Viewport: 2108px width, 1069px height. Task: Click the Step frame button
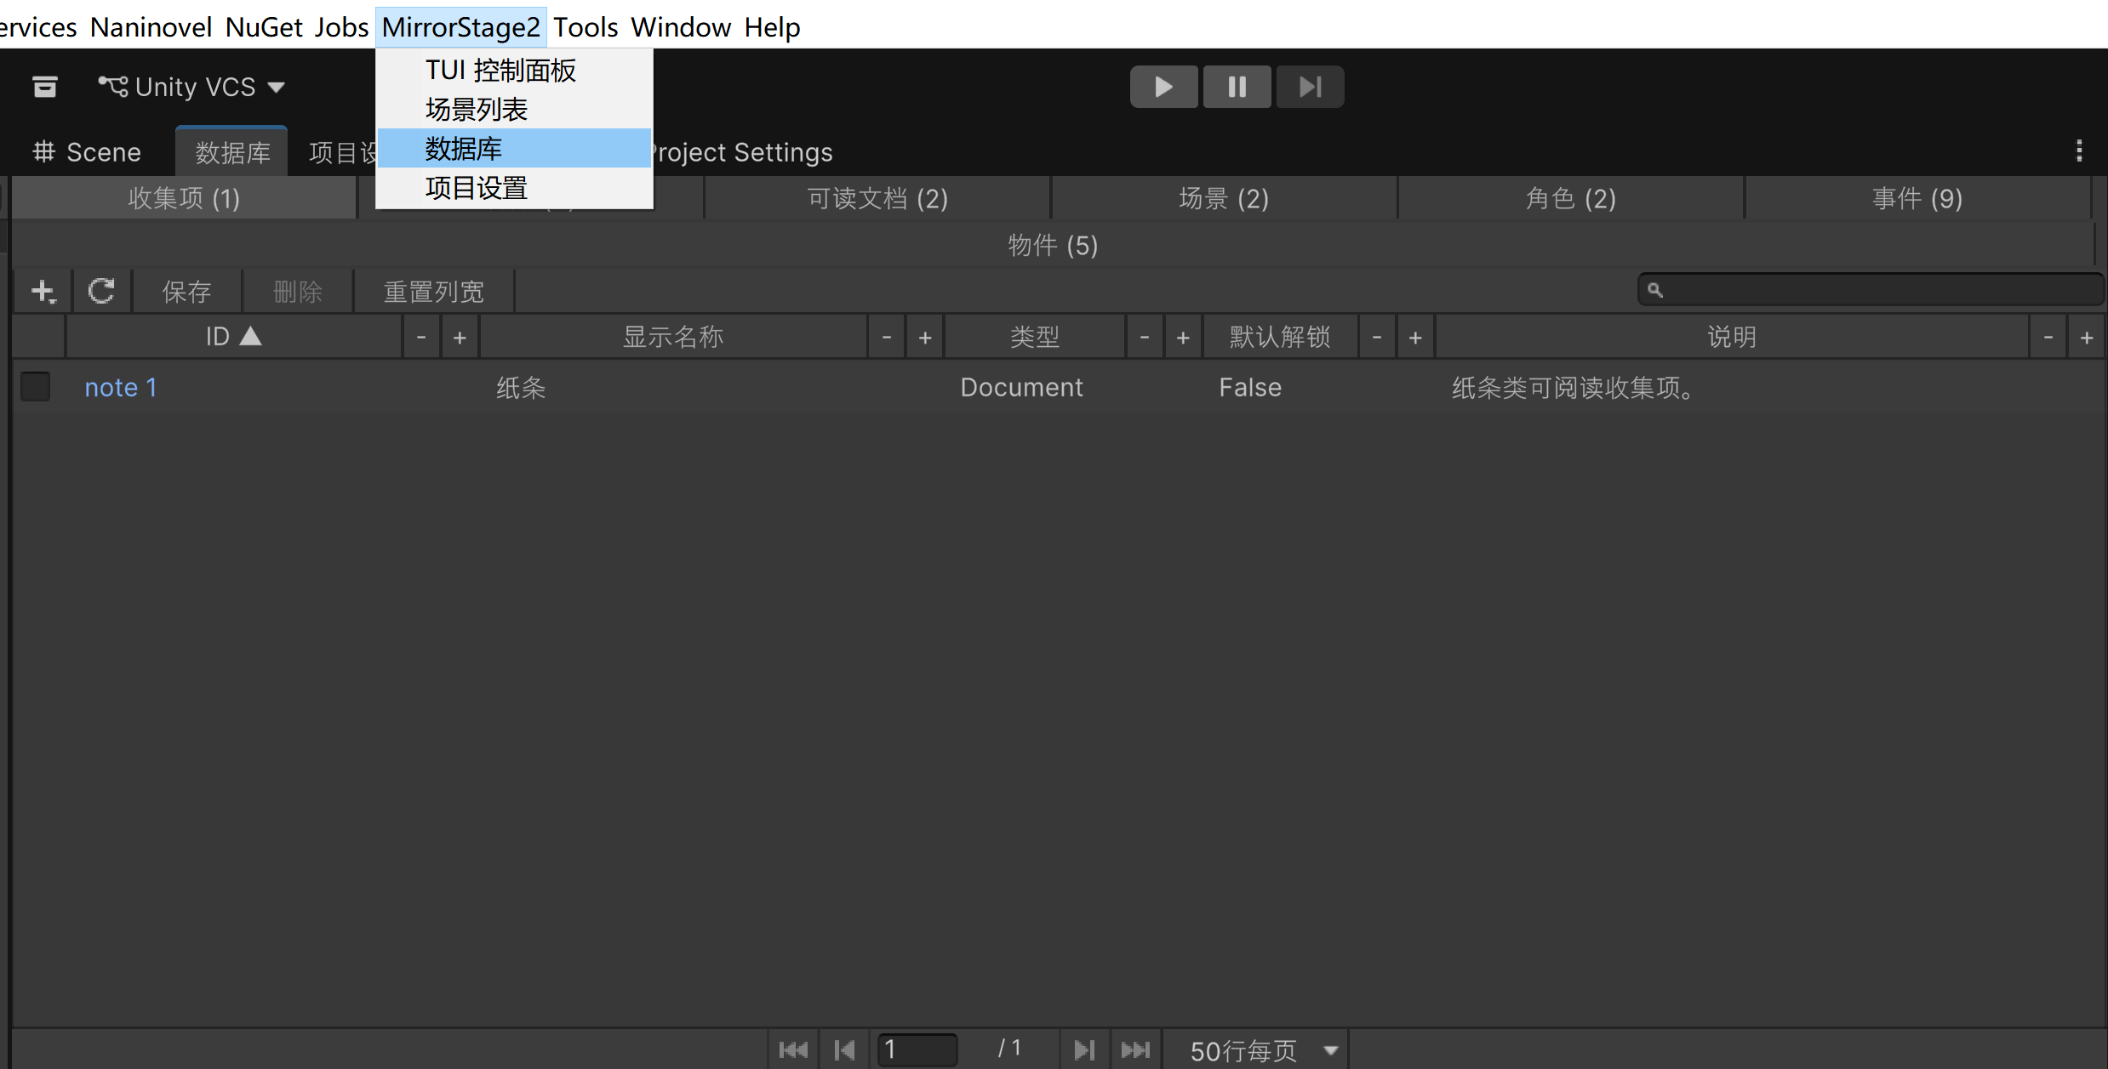(1310, 87)
